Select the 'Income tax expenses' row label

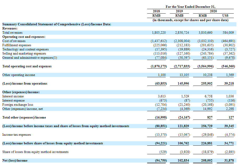point(16,135)
